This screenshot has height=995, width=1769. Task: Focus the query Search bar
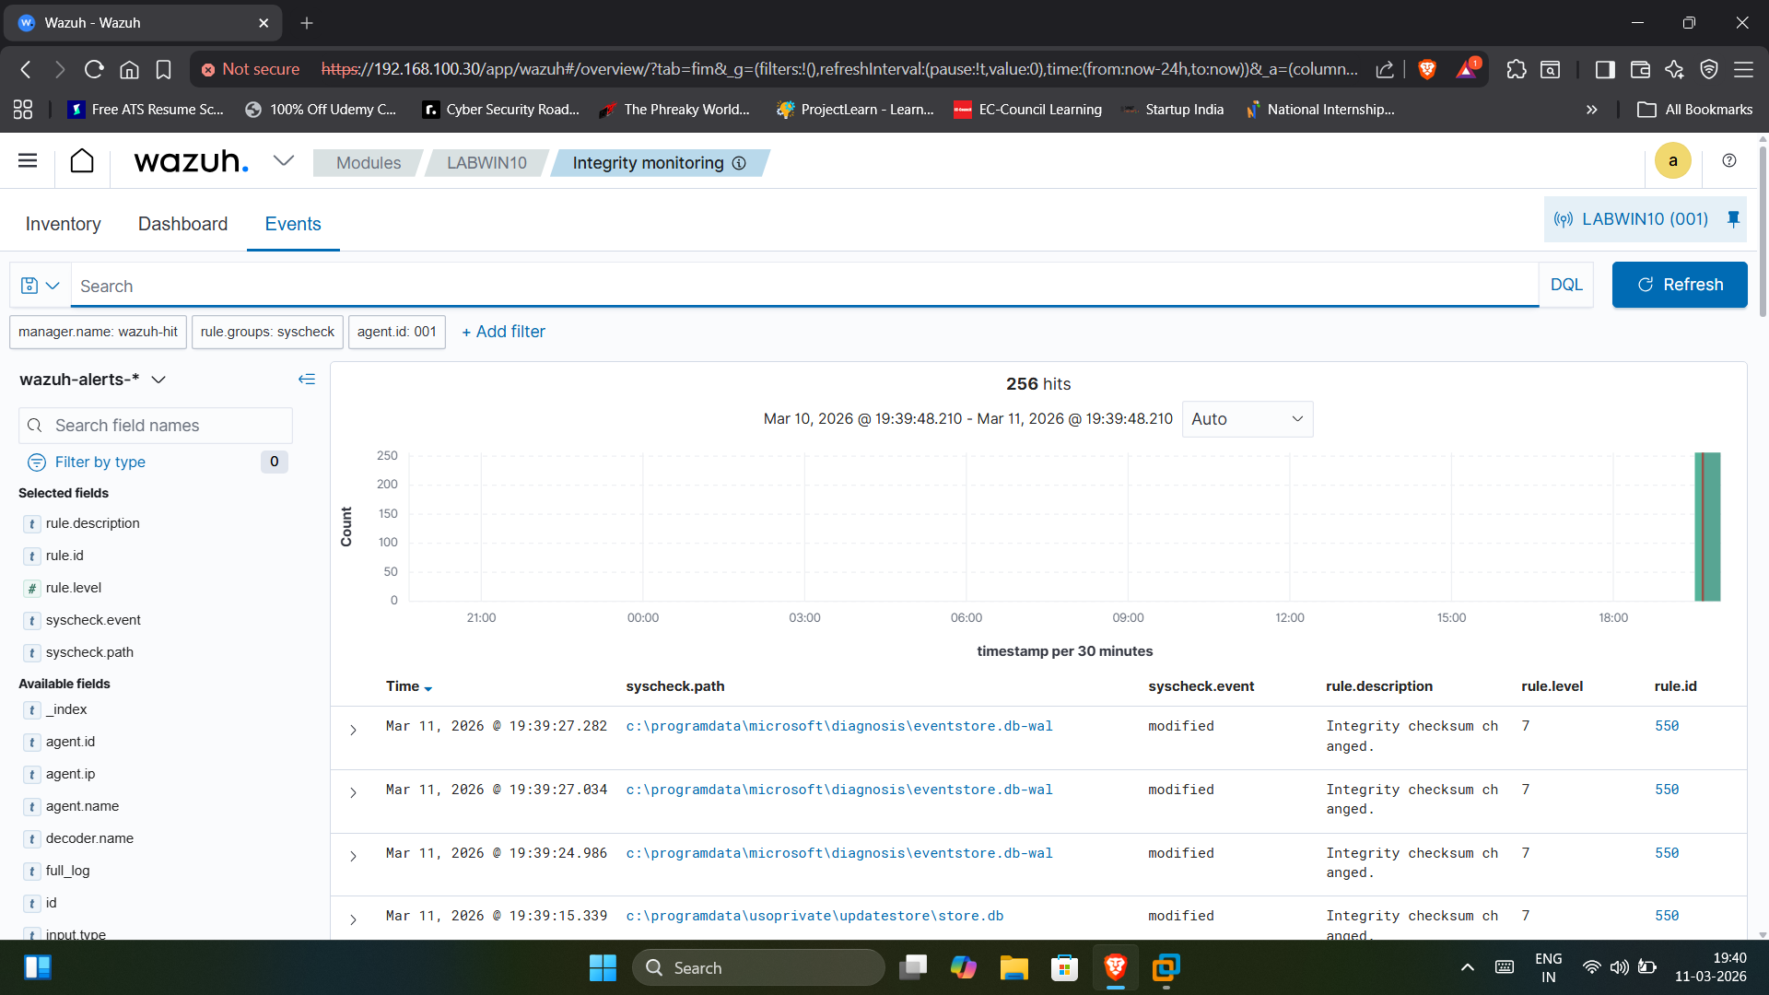pos(804,286)
